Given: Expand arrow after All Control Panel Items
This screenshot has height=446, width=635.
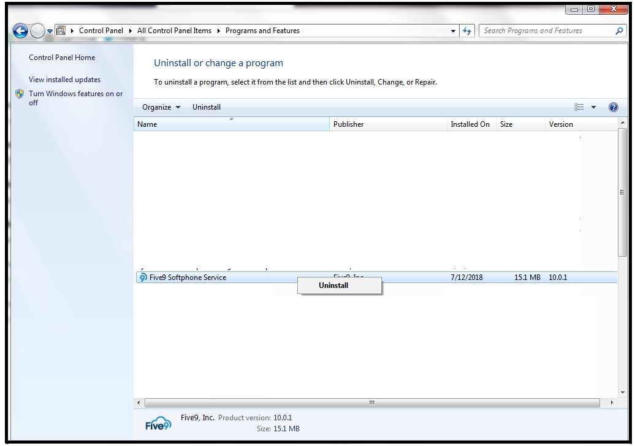Looking at the screenshot, I should (x=219, y=31).
